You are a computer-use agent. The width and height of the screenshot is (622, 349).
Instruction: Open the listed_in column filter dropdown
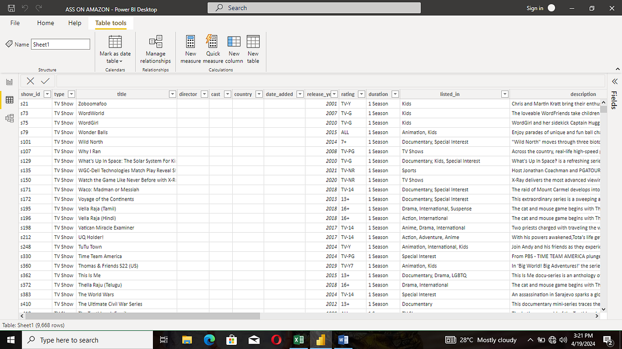504,94
